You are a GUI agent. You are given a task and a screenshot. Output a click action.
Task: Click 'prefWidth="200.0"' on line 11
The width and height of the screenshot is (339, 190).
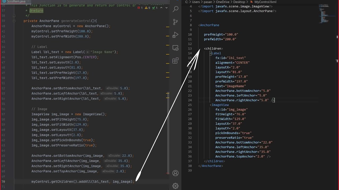(x=220, y=39)
